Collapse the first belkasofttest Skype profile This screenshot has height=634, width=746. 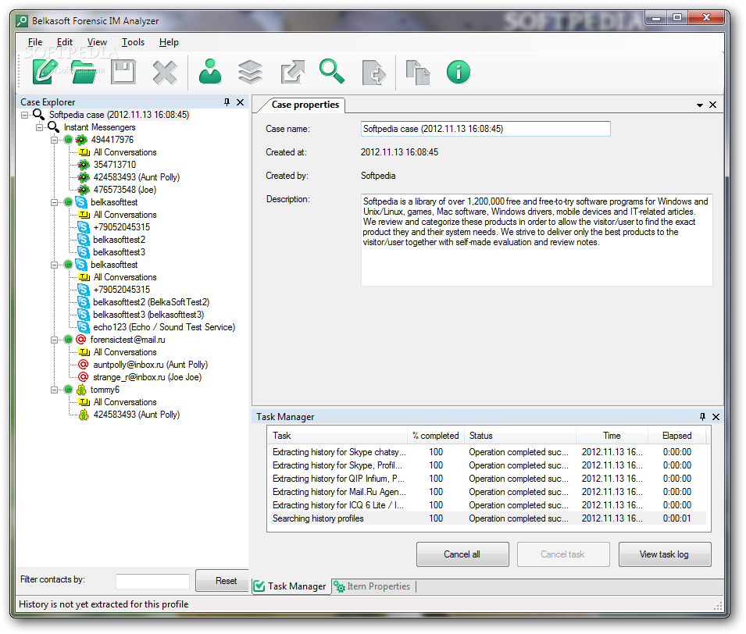tap(54, 202)
